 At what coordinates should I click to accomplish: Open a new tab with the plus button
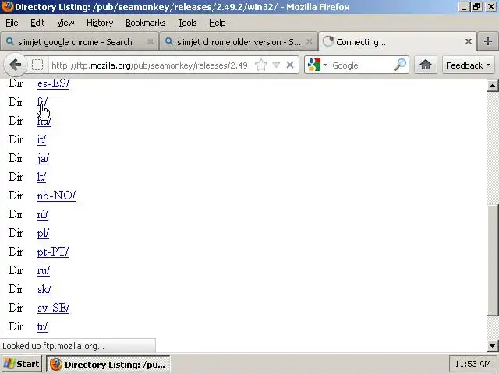(x=487, y=41)
